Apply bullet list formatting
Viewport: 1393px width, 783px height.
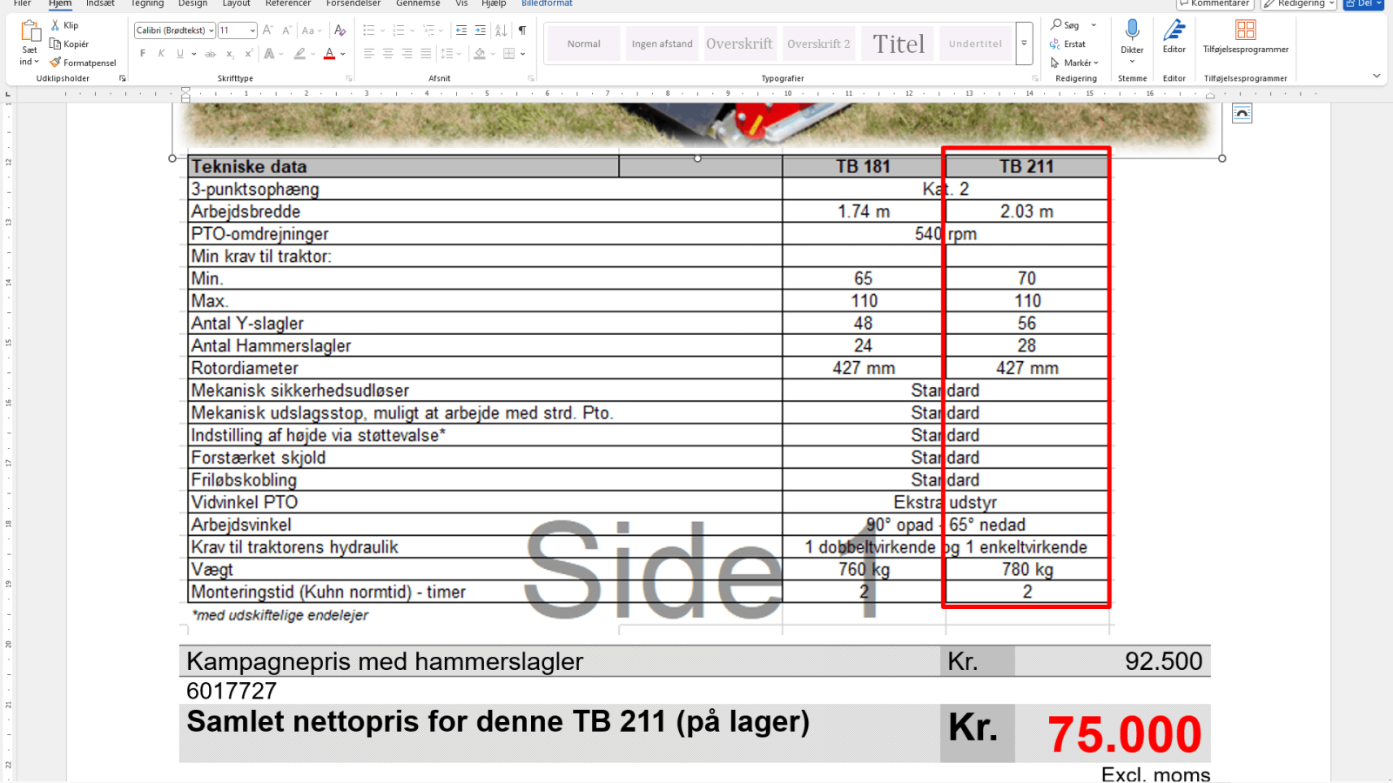(370, 29)
